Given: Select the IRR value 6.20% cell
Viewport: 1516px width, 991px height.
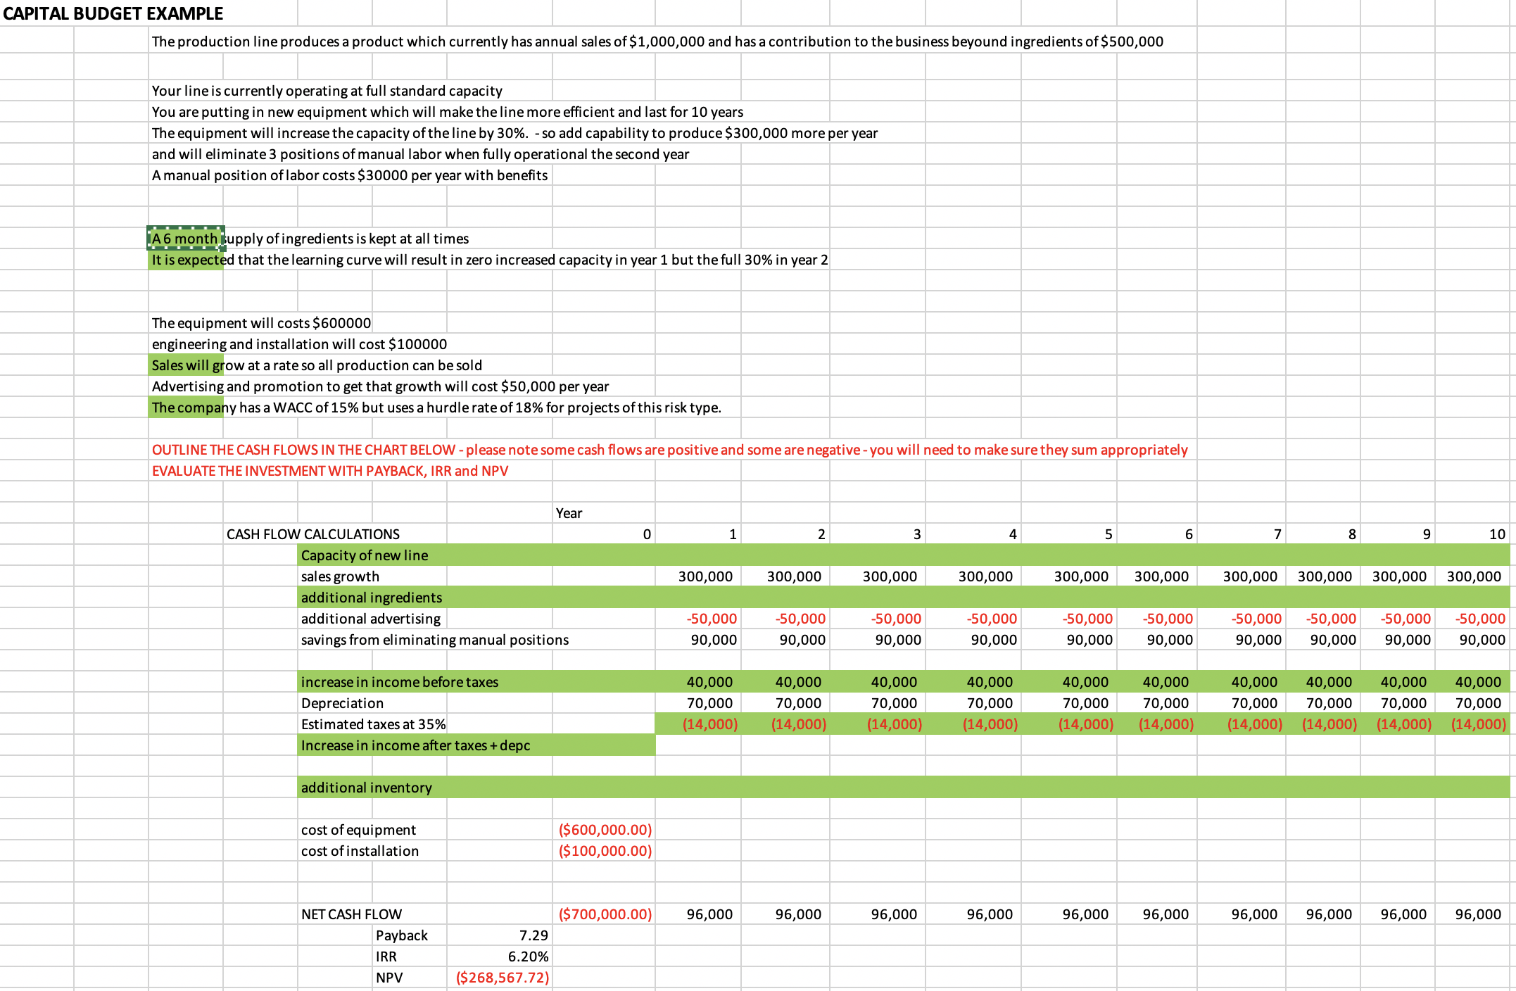Looking at the screenshot, I should pyautogui.click(x=526, y=957).
